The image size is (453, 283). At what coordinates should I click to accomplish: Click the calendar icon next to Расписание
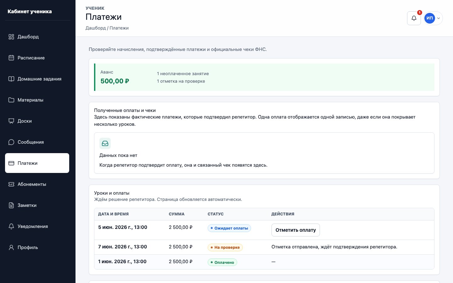click(x=11, y=58)
